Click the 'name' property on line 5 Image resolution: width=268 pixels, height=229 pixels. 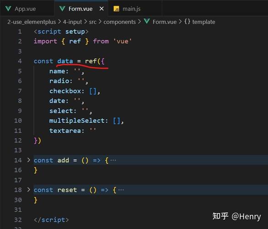coord(57,71)
